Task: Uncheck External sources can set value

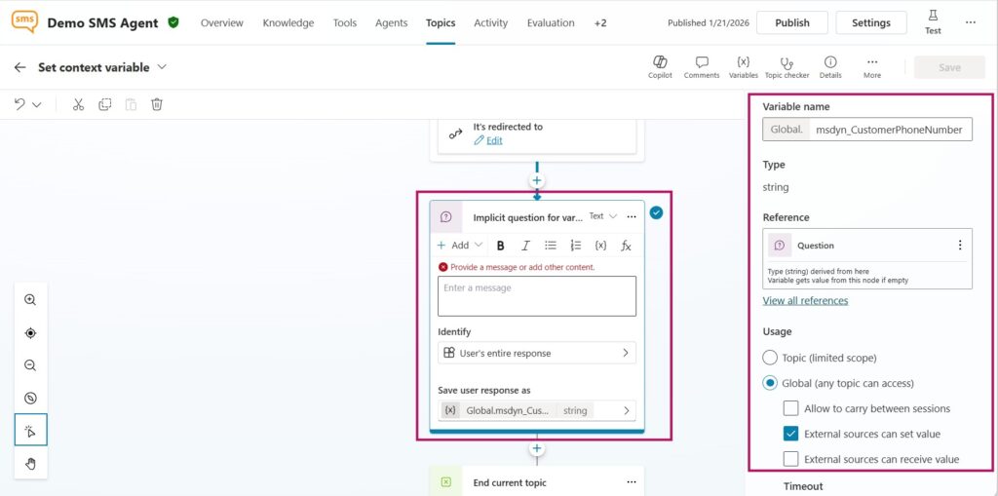Action: tap(791, 434)
